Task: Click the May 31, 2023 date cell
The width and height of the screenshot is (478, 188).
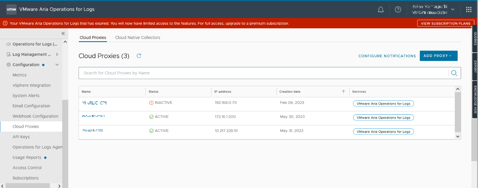Action: pos(292,131)
